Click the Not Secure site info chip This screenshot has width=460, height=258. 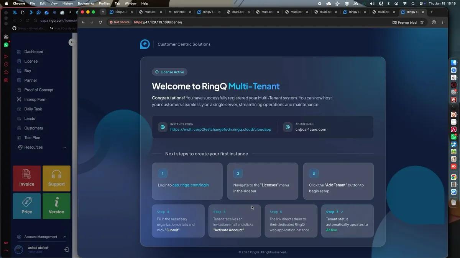coord(120,22)
